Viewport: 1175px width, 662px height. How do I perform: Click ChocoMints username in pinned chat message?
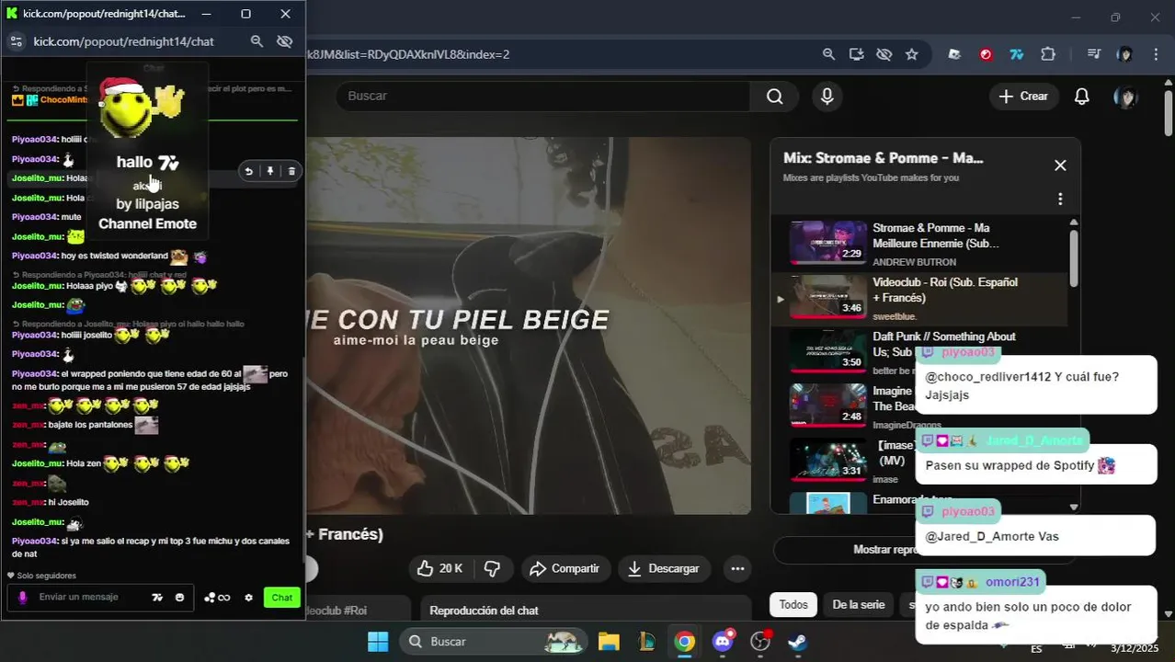(63, 99)
